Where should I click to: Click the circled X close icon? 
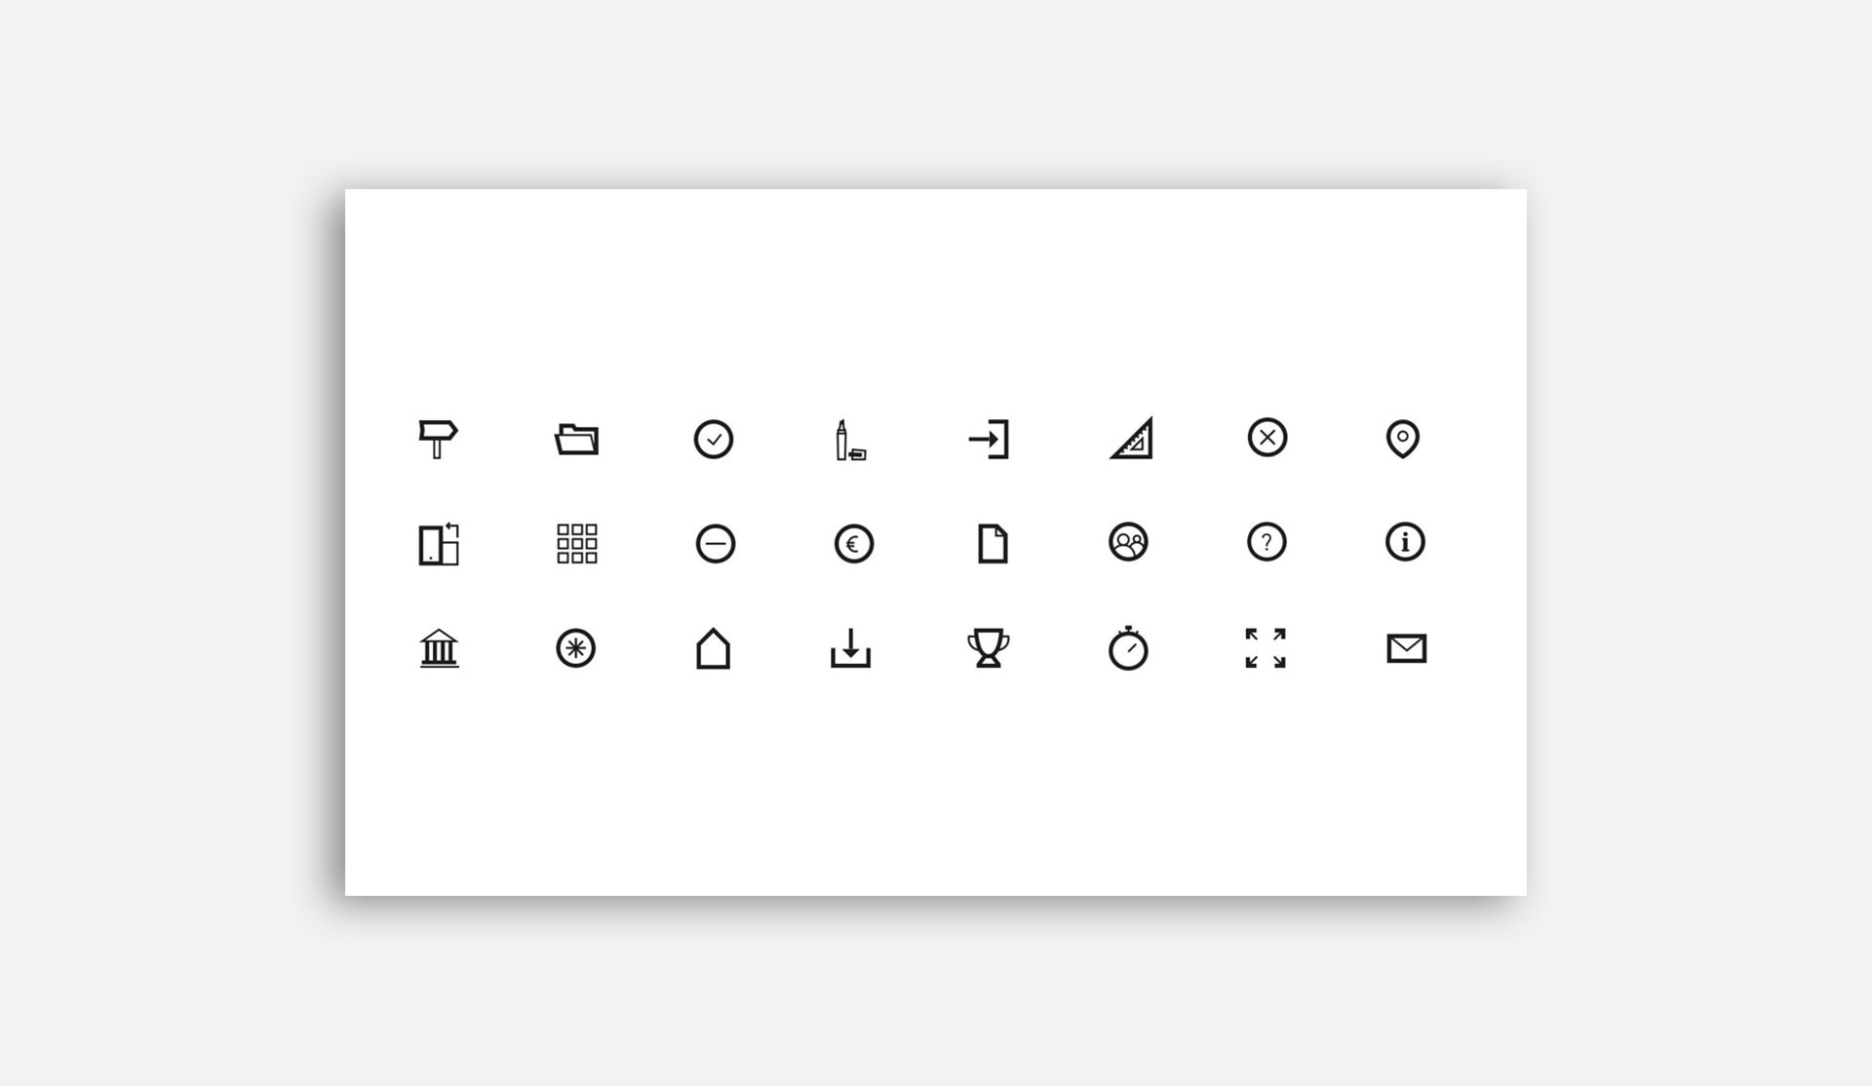1267,438
